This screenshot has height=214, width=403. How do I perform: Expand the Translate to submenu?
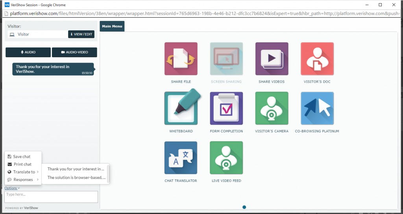click(23, 172)
